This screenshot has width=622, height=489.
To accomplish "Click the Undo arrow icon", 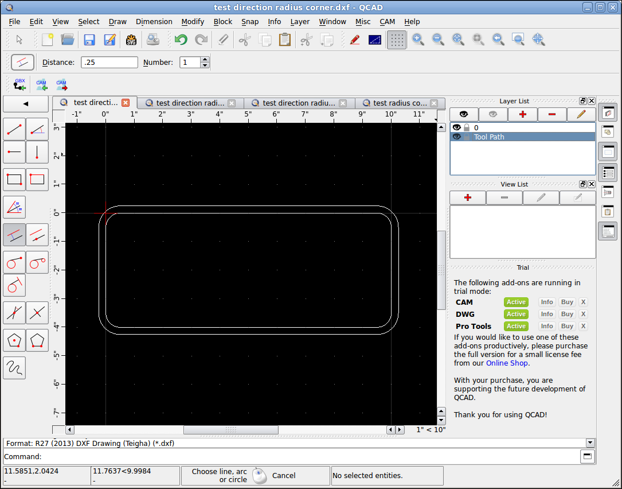I will click(181, 40).
